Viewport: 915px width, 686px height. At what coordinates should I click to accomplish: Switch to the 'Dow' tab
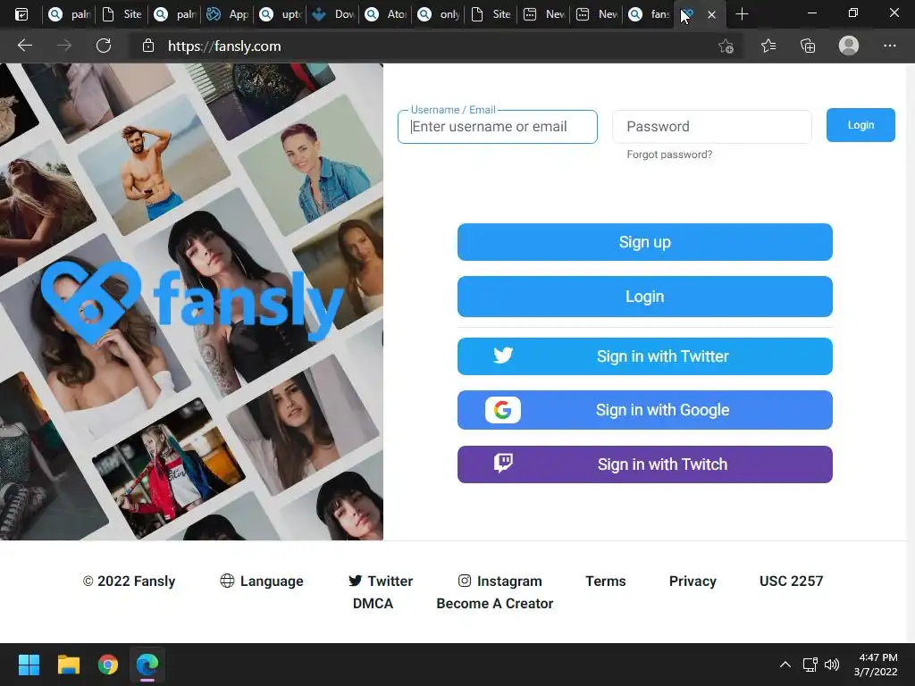332,14
